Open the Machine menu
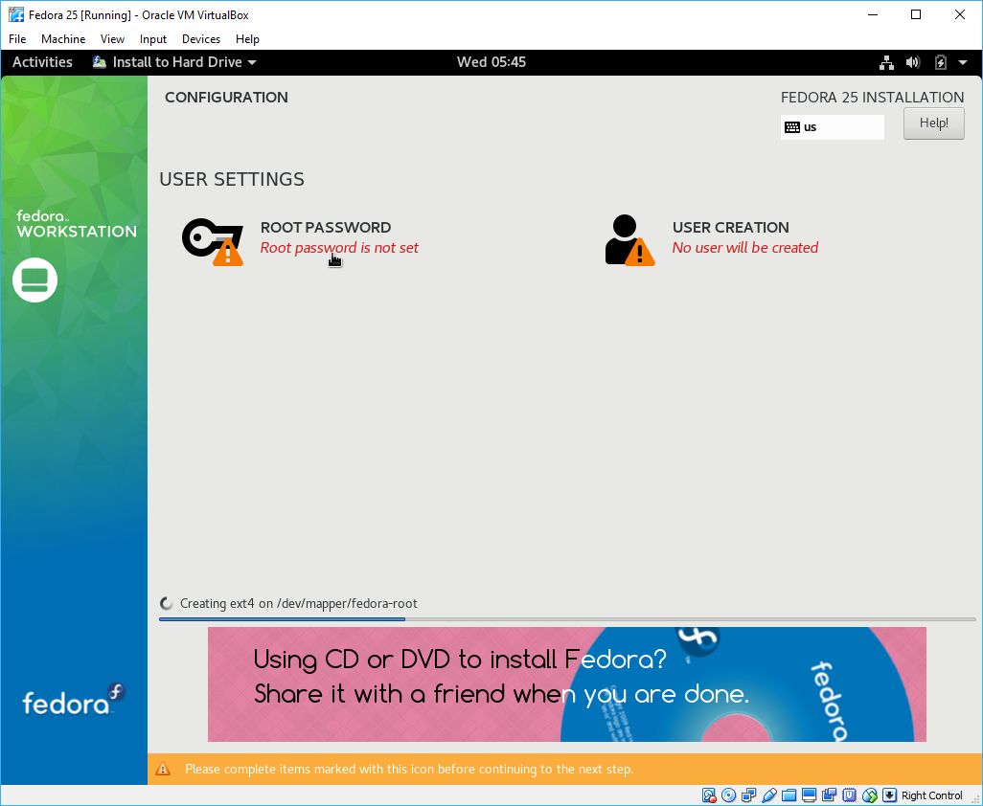Viewport: 983px width, 806px height. (63, 39)
